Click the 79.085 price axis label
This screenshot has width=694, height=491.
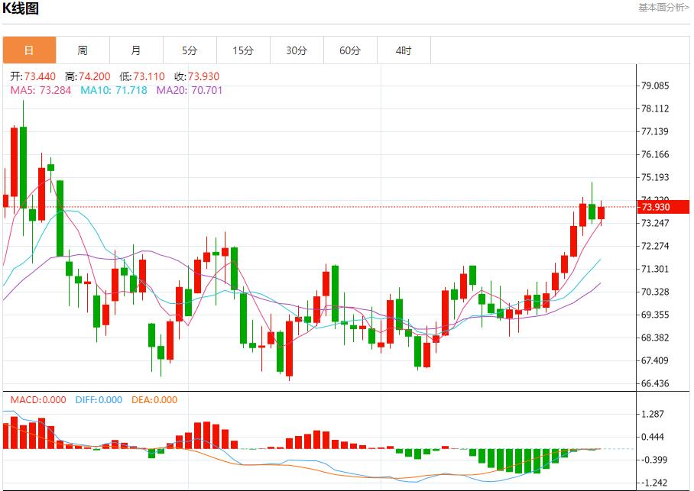pos(655,86)
